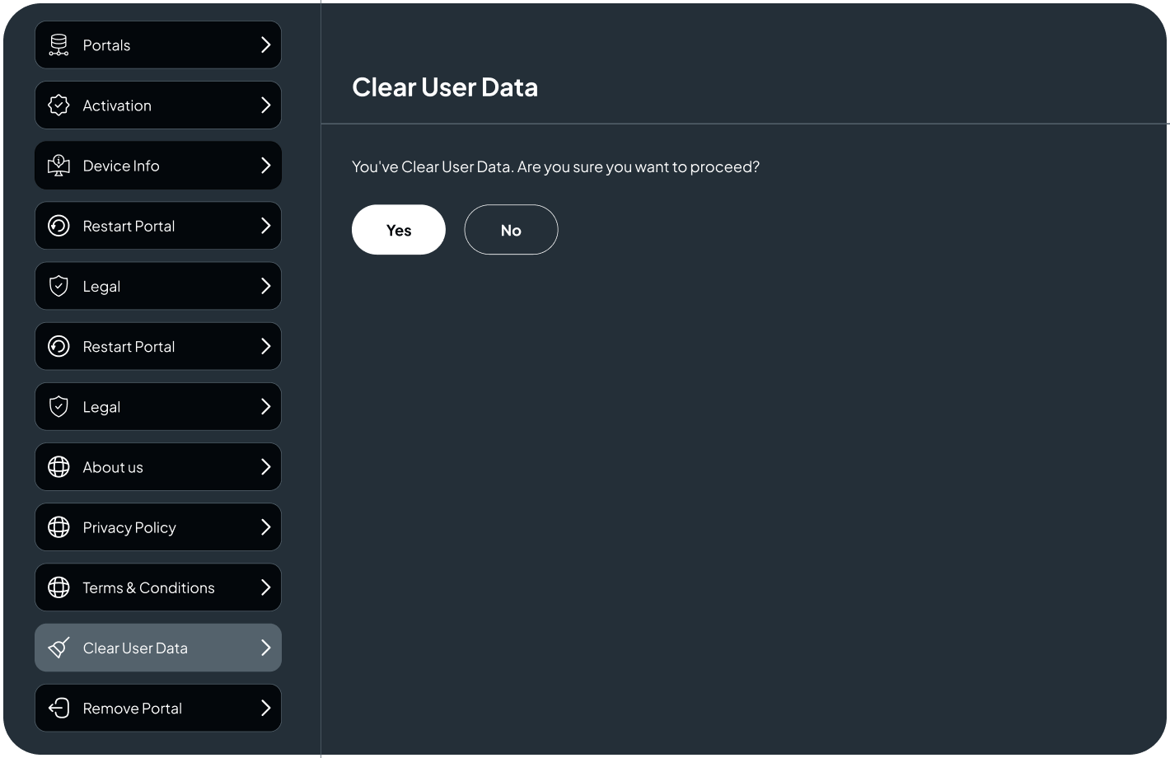Image resolution: width=1170 pixels, height=758 pixels.
Task: Click the Privacy Policy globe icon
Action: 58,527
